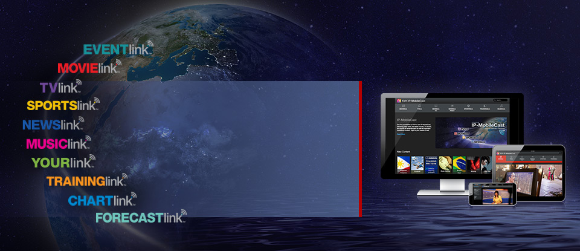Click the EVENTlink logo
Screen dimensions: 580x251
pyautogui.click(x=118, y=48)
